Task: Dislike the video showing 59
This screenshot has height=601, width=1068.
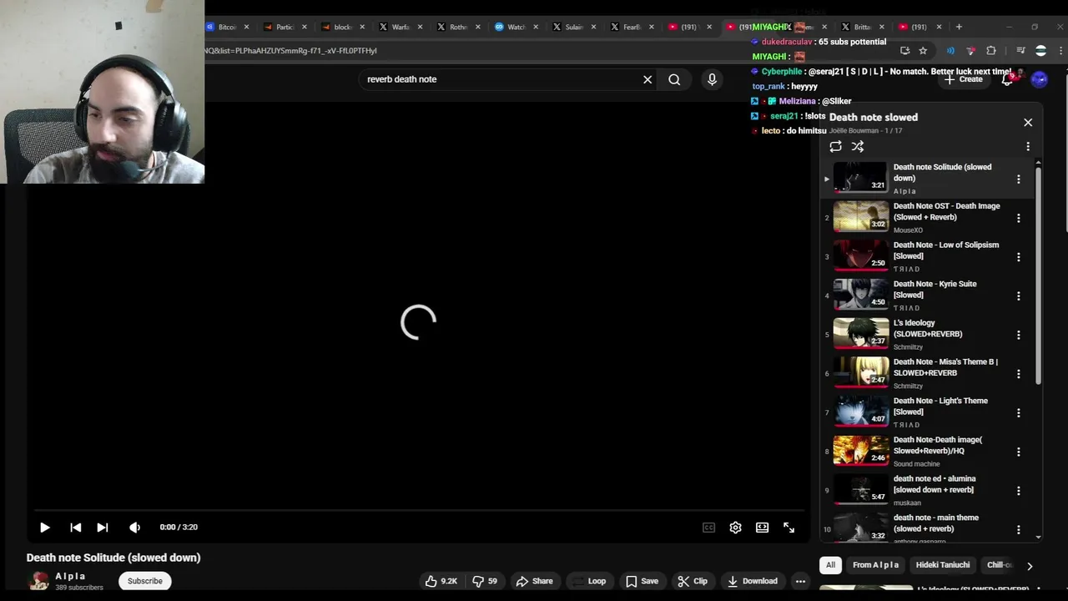Action: [x=485, y=581]
